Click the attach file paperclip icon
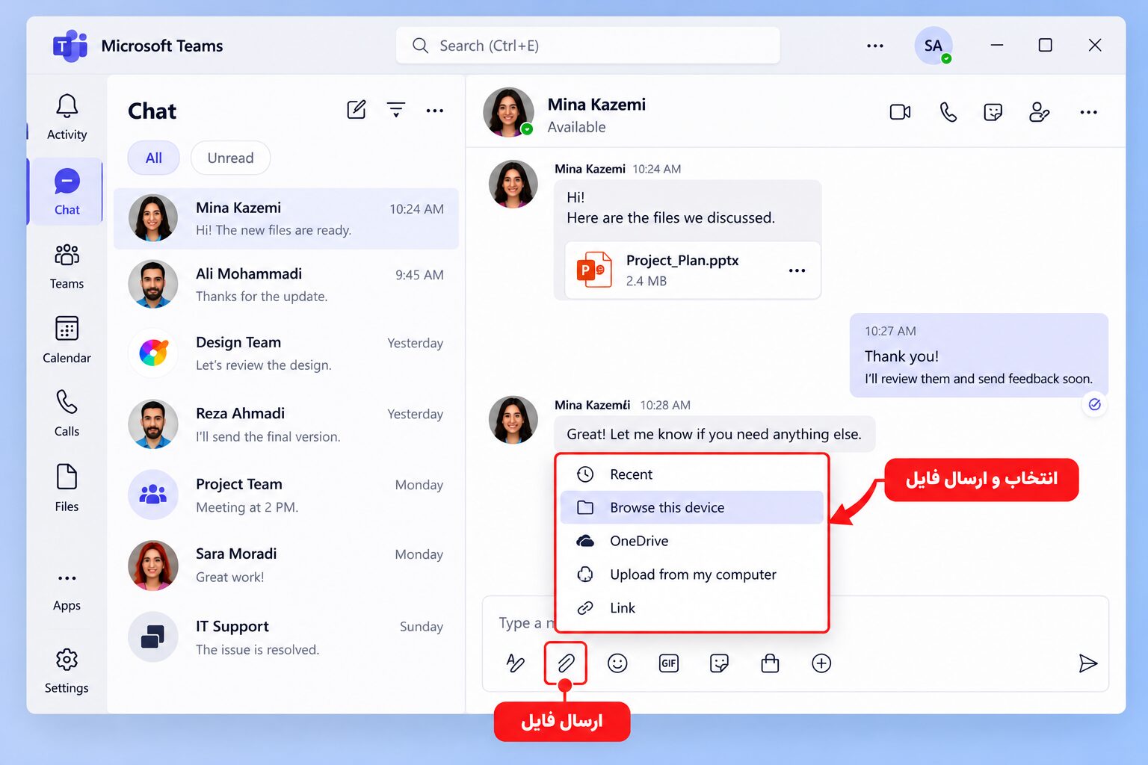Screen dimensions: 1148x765 pos(566,663)
